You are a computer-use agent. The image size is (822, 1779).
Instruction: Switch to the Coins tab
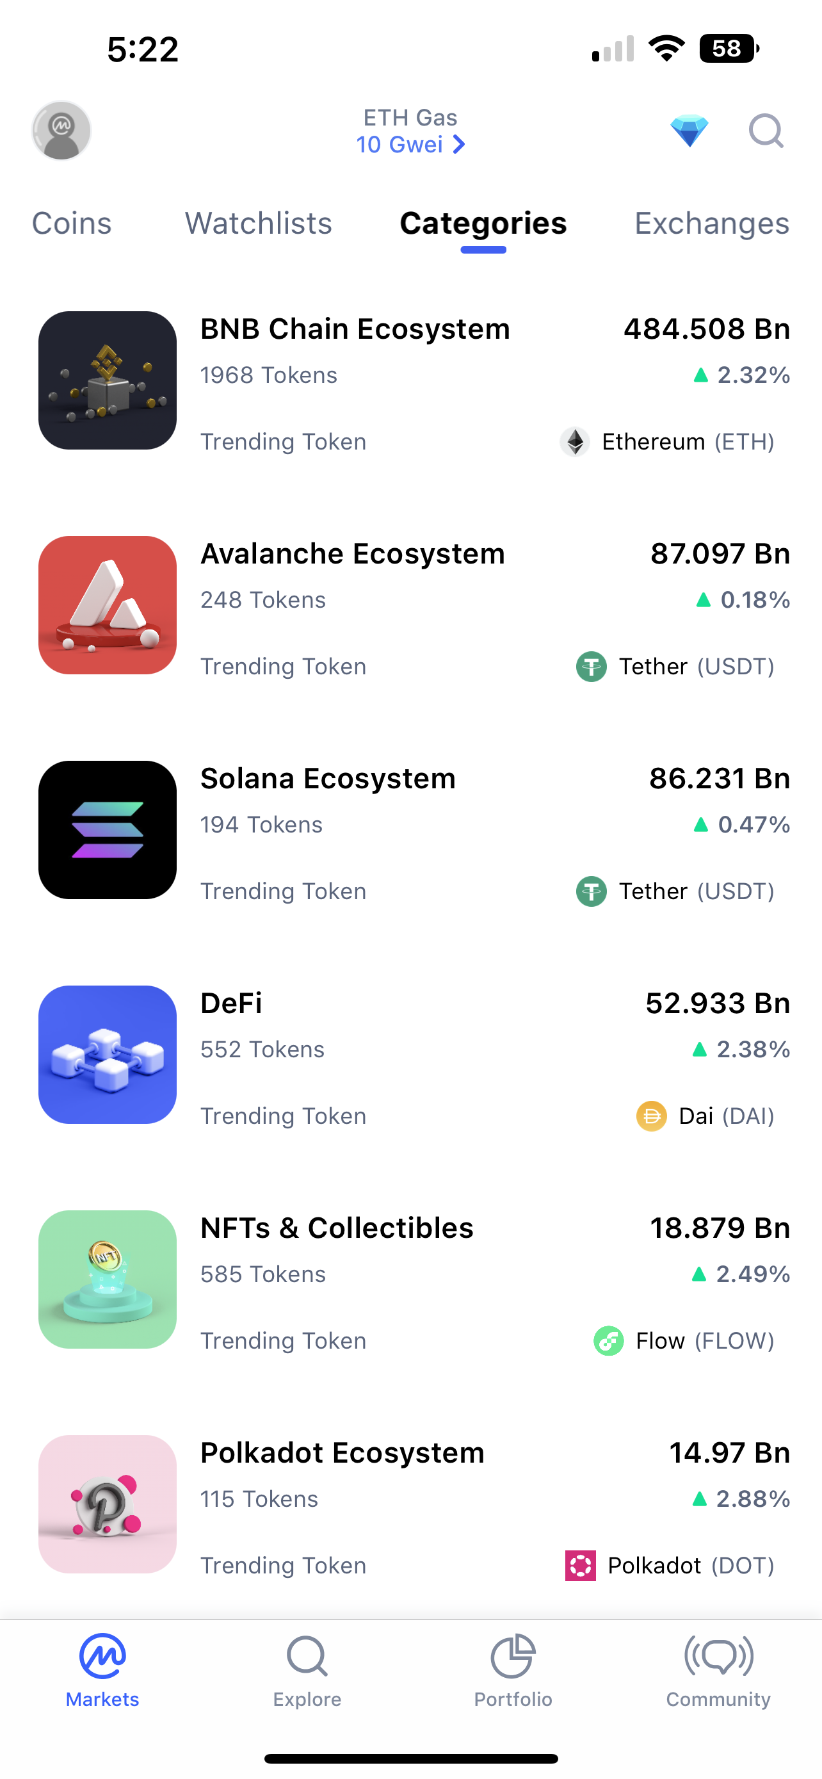coord(72,223)
